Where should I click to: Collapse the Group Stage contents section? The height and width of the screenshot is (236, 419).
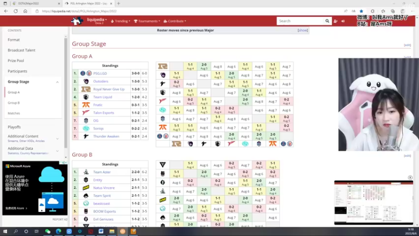58,82
